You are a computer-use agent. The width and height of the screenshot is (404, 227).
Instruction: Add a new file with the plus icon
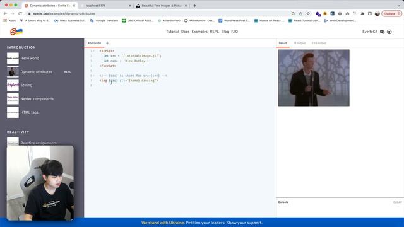[x=107, y=43]
